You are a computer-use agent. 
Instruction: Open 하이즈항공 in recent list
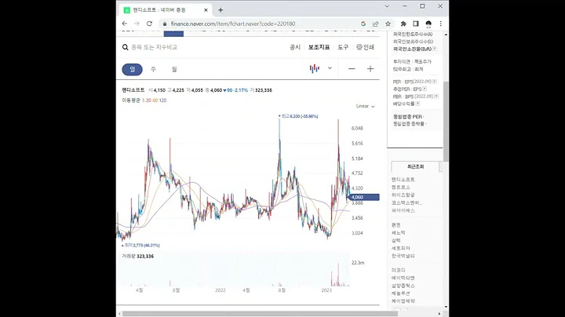[403, 195]
